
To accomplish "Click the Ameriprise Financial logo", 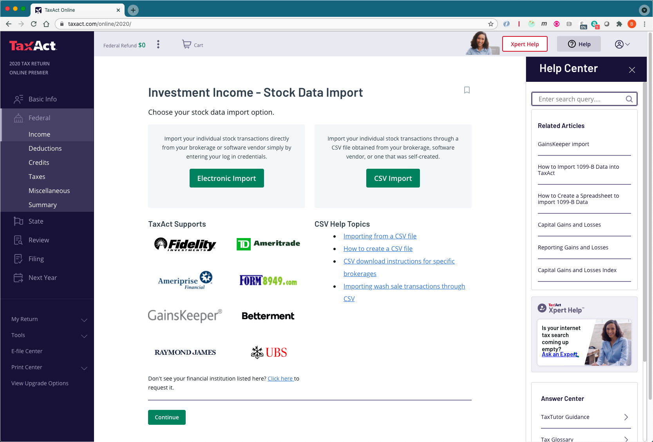I will tap(185, 280).
